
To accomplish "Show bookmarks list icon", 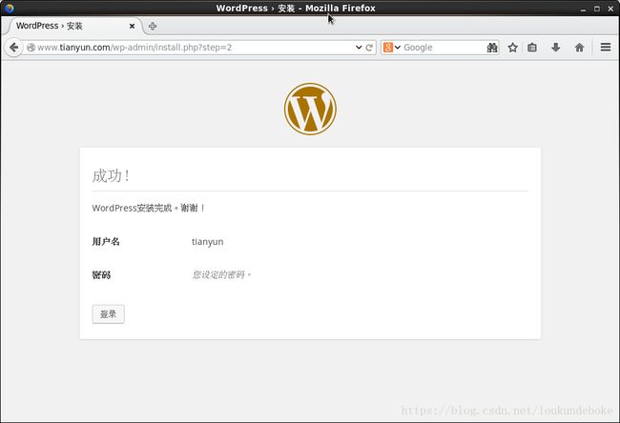I will (532, 48).
